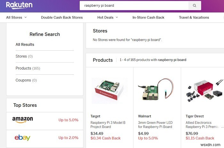Filter results by Products (165)

pyautogui.click(x=28, y=68)
